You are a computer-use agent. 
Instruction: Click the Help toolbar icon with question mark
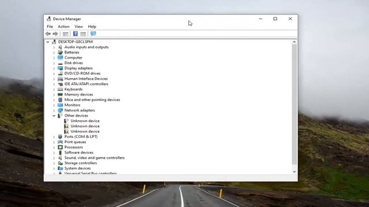point(76,34)
